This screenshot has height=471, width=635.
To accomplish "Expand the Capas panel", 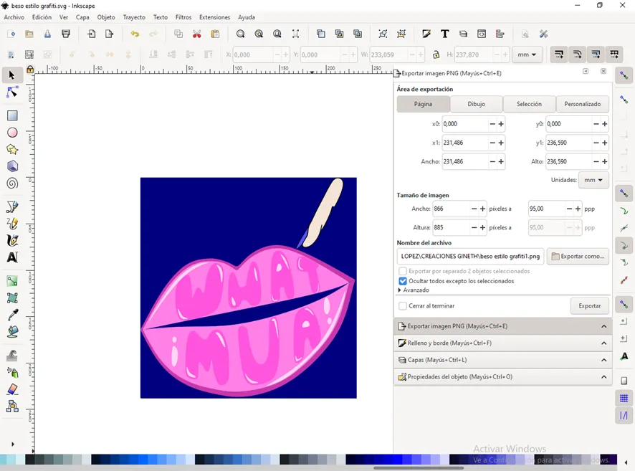I will coord(502,360).
